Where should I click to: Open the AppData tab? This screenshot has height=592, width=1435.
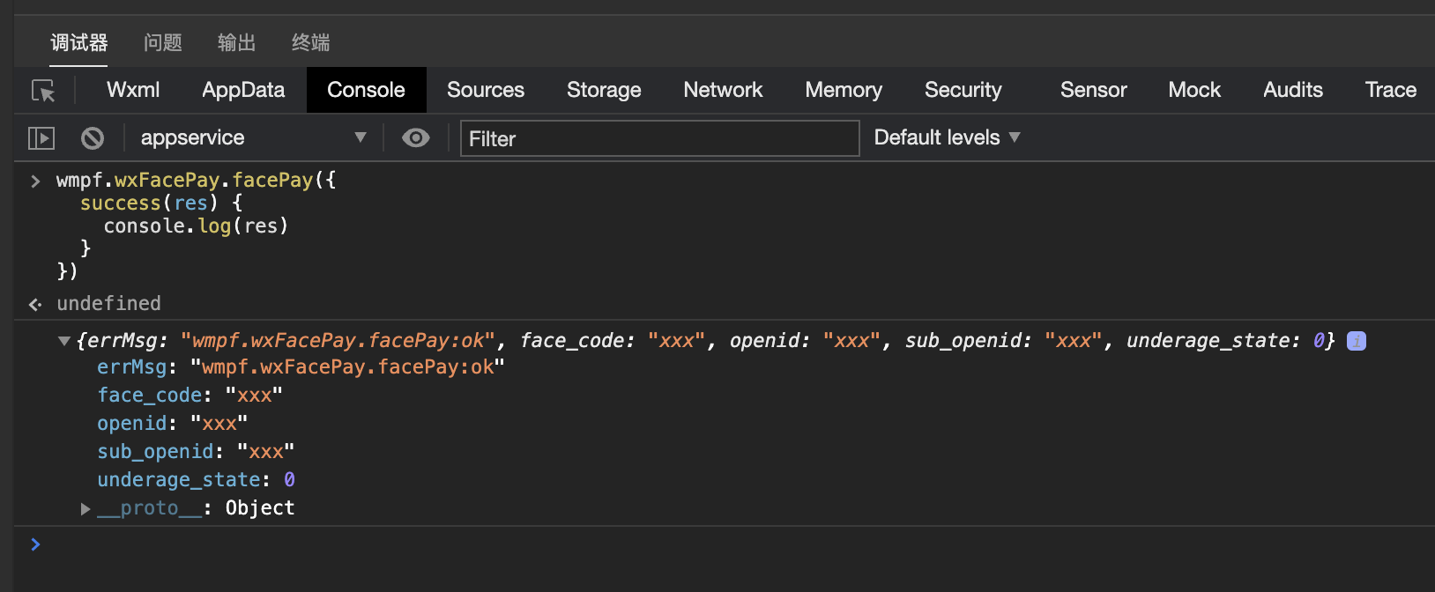243,90
